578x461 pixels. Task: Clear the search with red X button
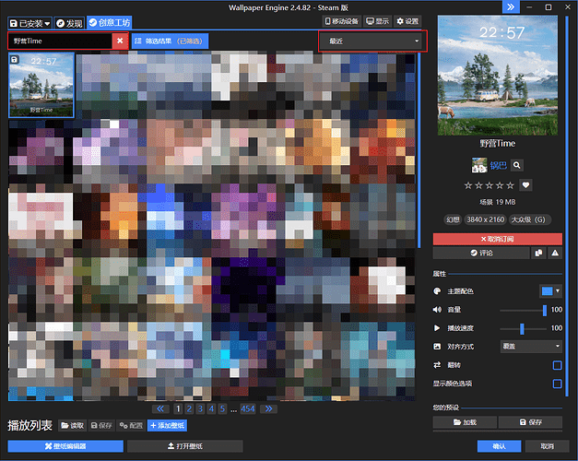(120, 41)
